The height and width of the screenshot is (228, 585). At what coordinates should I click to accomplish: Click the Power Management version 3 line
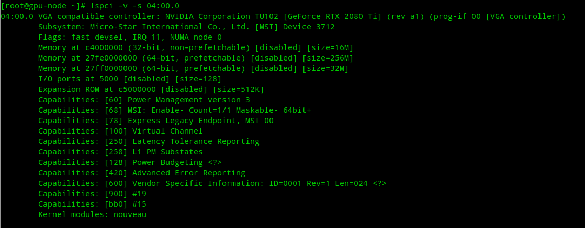pyautogui.click(x=144, y=100)
